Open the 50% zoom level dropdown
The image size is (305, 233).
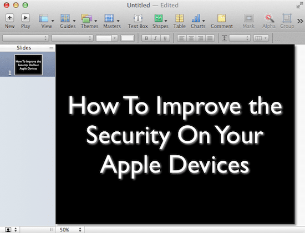point(70,230)
